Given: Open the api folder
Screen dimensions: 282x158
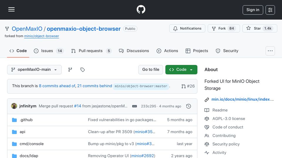Looking at the screenshot, I should [23, 132].
